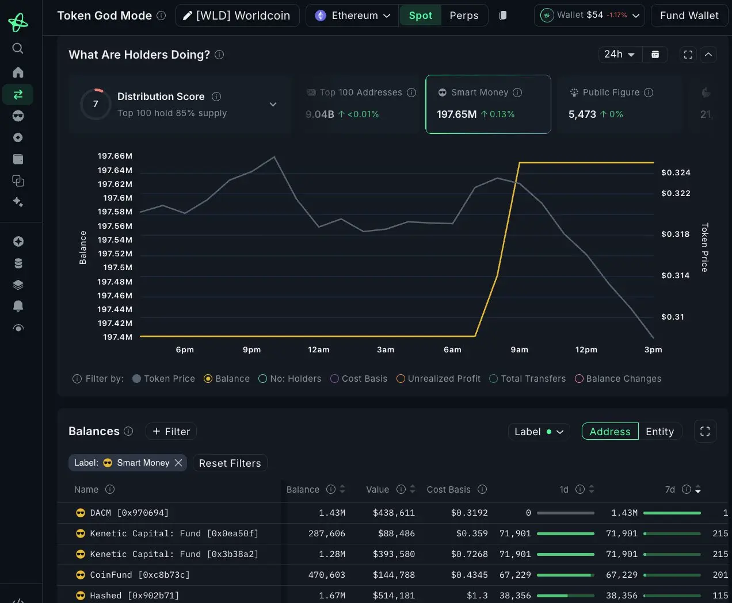The height and width of the screenshot is (603, 732).
Task: Expand the Balances table to fullscreen
Action: click(705, 432)
